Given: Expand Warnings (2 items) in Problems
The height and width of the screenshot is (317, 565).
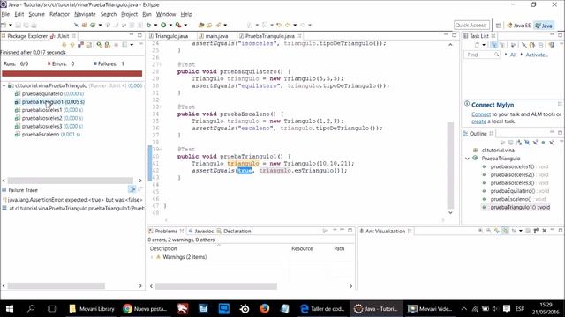Looking at the screenshot, I should click(x=152, y=257).
